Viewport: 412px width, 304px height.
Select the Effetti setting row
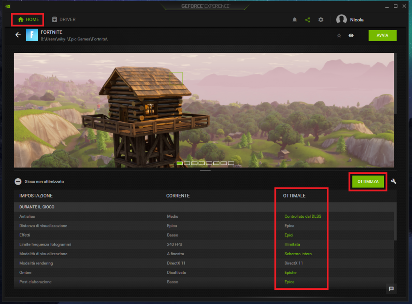204,235
